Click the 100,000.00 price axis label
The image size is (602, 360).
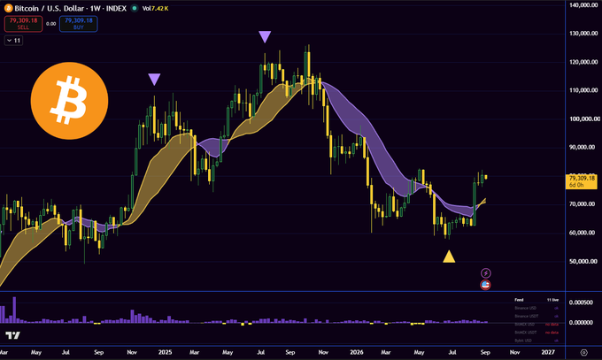click(584, 119)
